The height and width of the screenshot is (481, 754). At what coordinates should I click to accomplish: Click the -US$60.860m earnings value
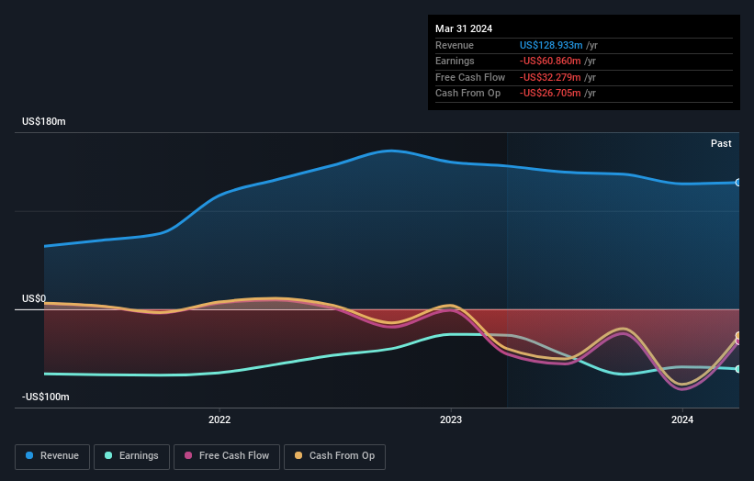point(550,61)
